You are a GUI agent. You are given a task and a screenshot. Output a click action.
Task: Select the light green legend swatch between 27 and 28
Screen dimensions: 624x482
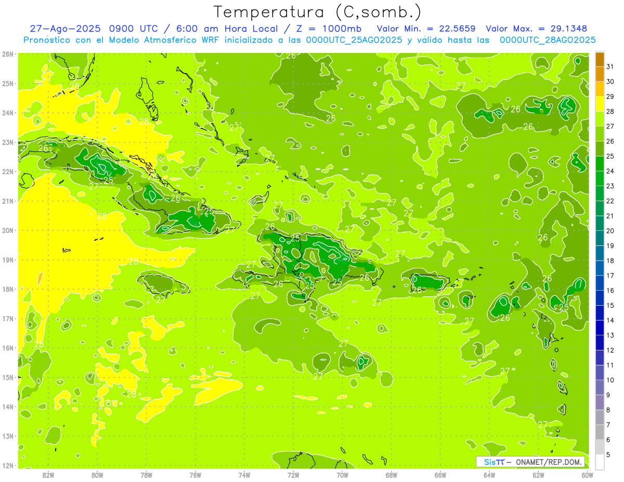[600, 119]
